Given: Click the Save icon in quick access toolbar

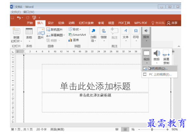Looking at the screenshot, I should click(12, 18).
